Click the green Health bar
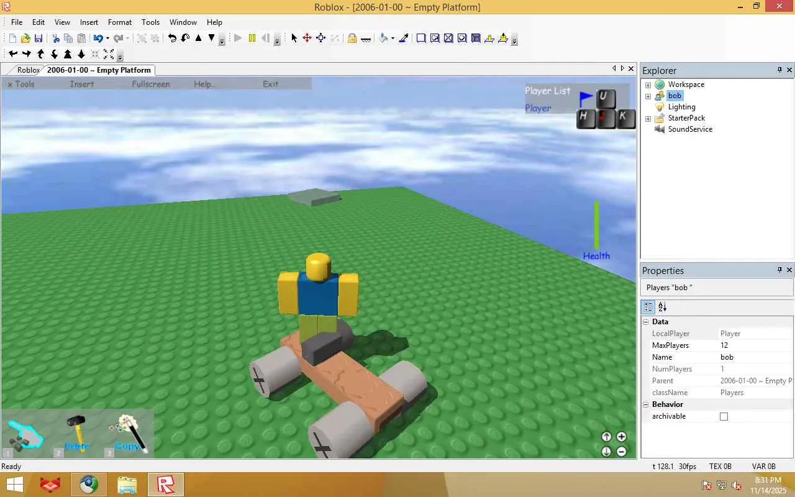795x497 pixels. (596, 225)
